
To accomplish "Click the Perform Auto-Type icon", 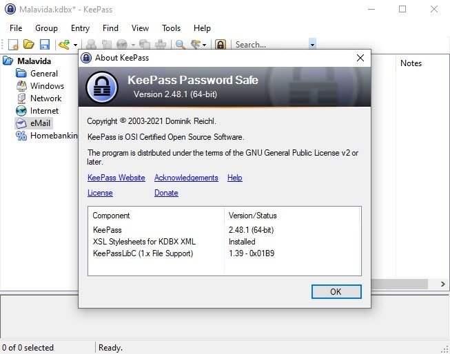I will [161, 45].
